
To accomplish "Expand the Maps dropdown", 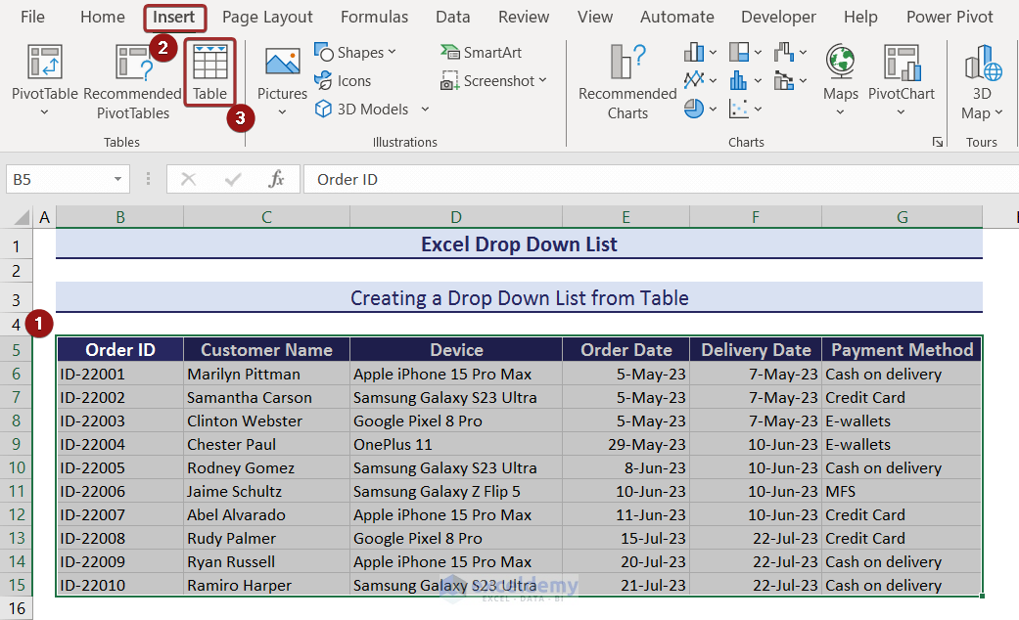I will [840, 112].
